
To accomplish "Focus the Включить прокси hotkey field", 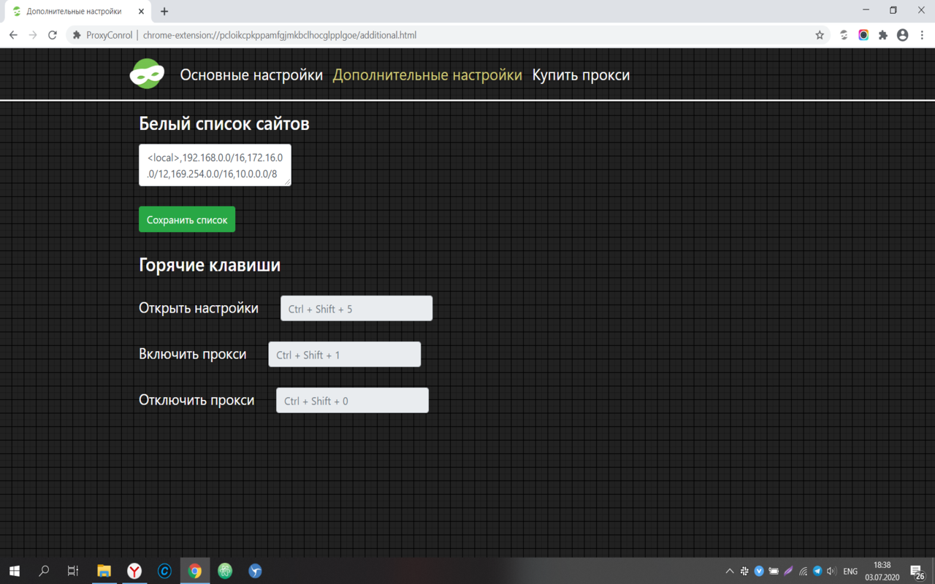I will click(x=345, y=354).
